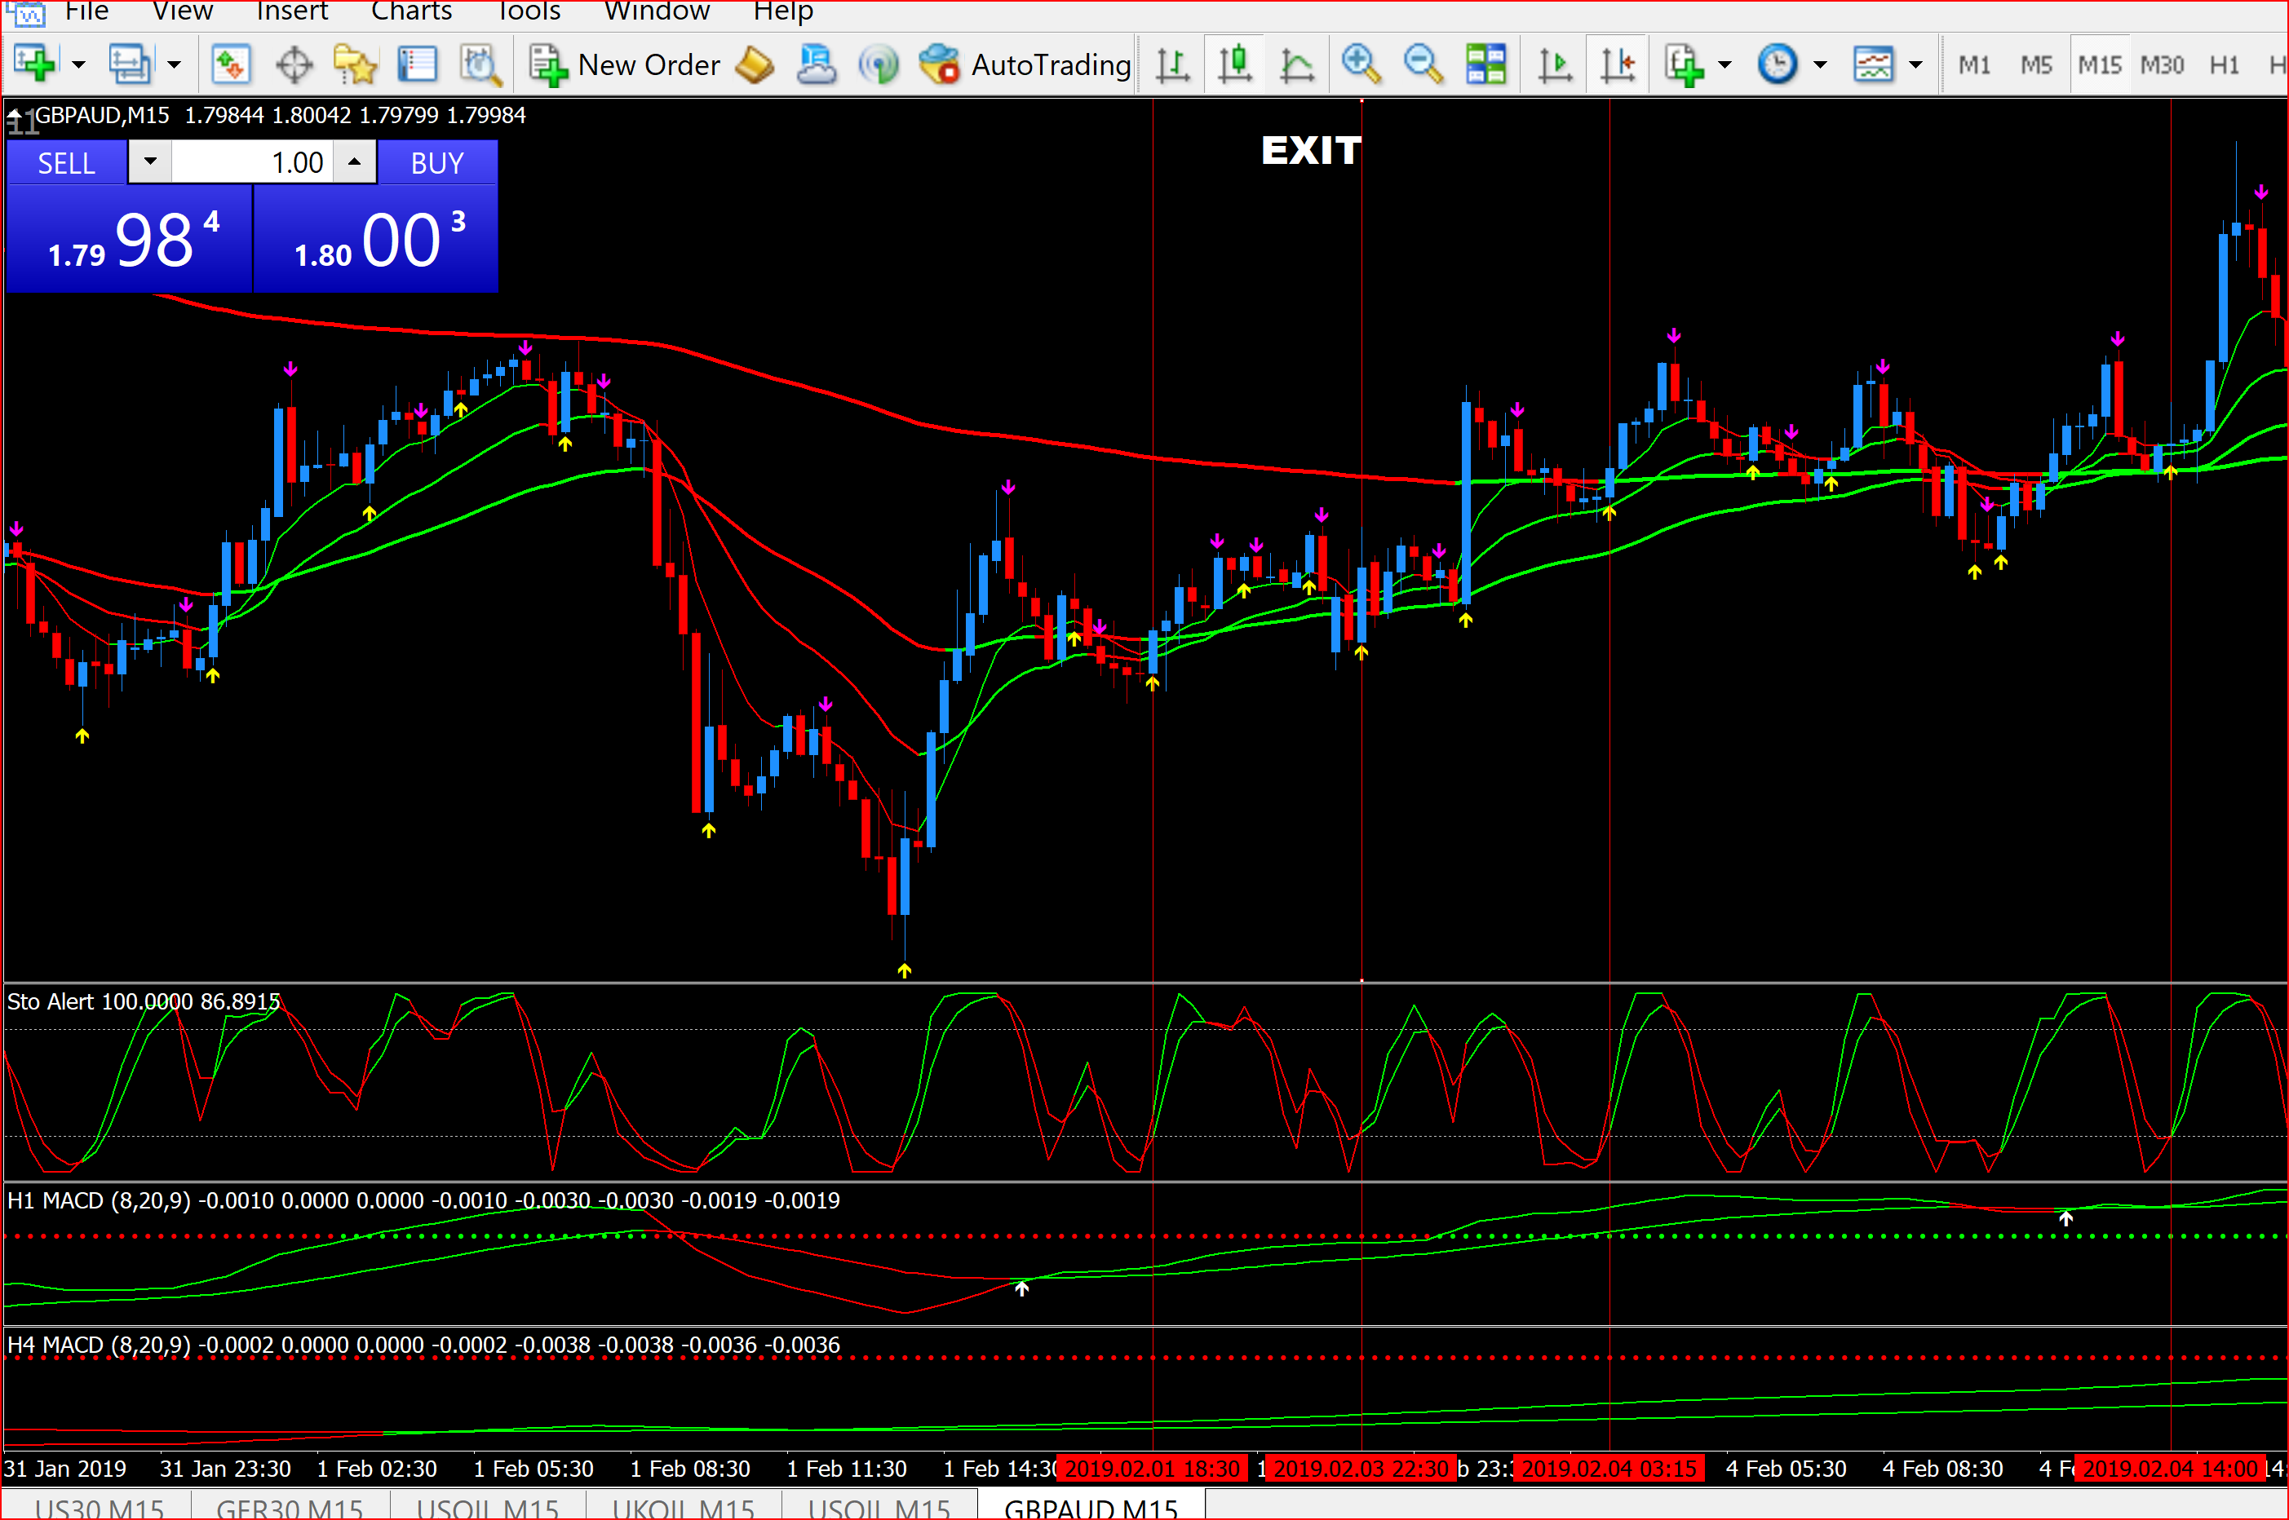Click the blue SELL button
Viewport: 2289px width, 1520px height.
point(66,162)
